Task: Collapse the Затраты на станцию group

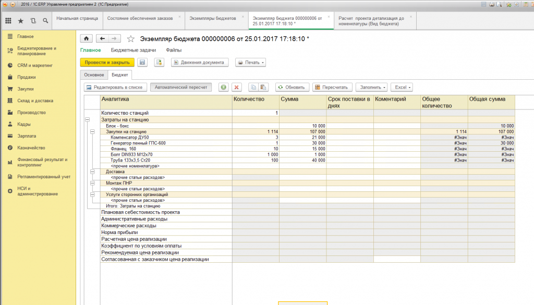Action: point(87,119)
